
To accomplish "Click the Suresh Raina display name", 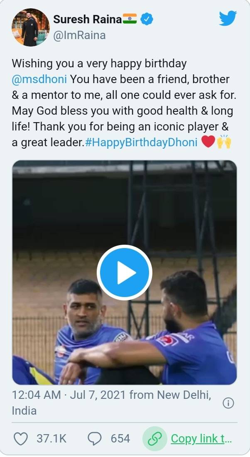I will point(87,19).
